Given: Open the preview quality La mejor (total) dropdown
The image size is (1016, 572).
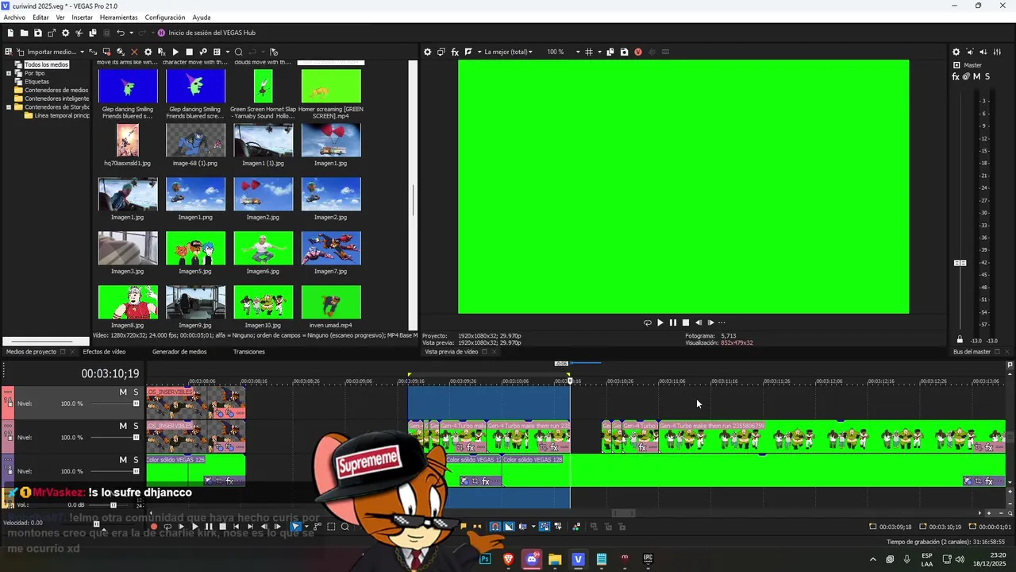Looking at the screenshot, I should coord(507,52).
